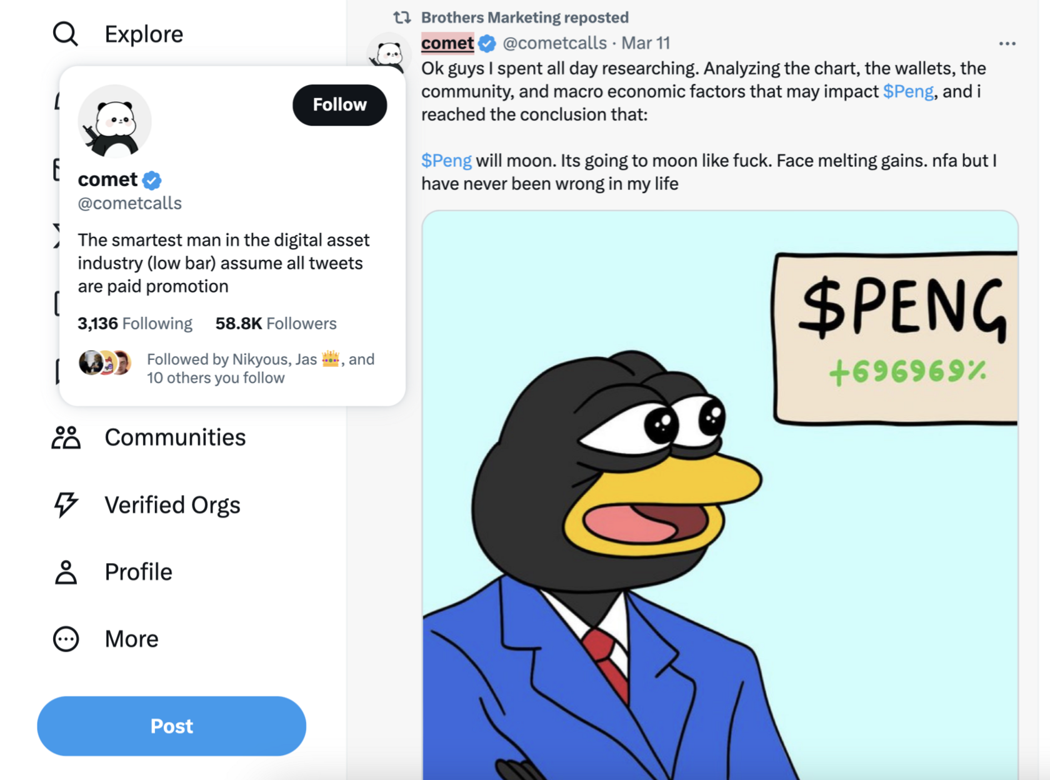The height and width of the screenshot is (780, 1050).
Task: Open the 3,136 Following list
Action: [x=135, y=323]
